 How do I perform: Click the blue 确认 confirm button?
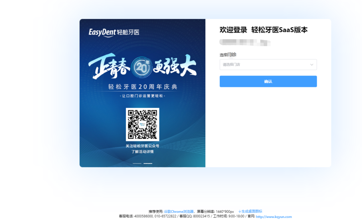tap(268, 81)
